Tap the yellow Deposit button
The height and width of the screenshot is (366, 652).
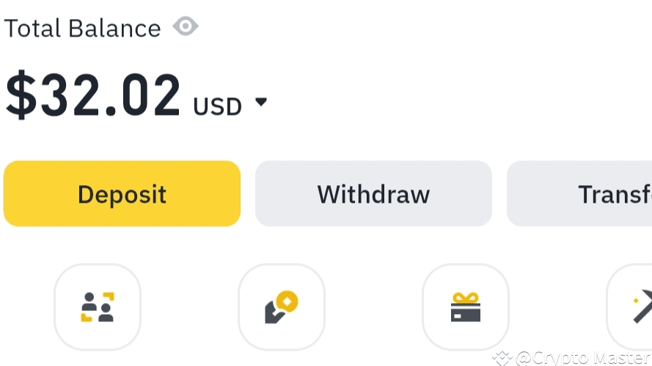point(122,193)
